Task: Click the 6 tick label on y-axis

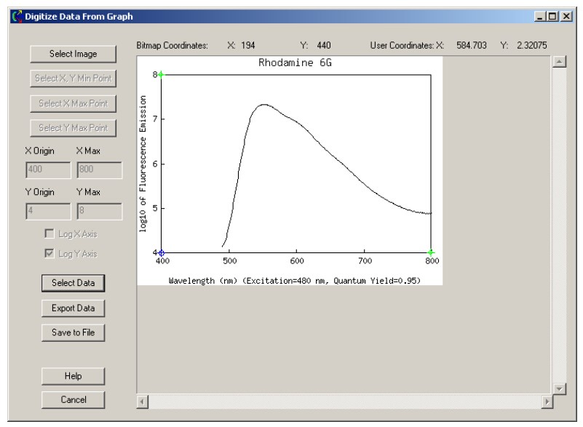Action: [155, 164]
